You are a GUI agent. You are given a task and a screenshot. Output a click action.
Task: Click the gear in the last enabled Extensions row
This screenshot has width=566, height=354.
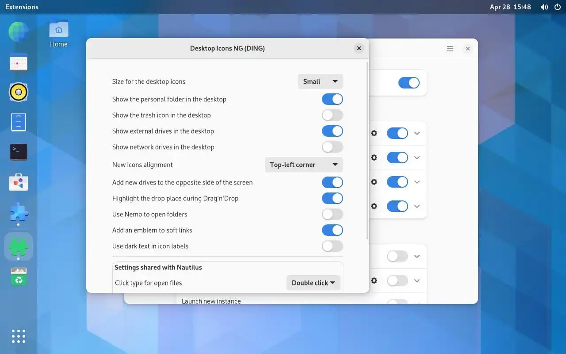(x=374, y=206)
